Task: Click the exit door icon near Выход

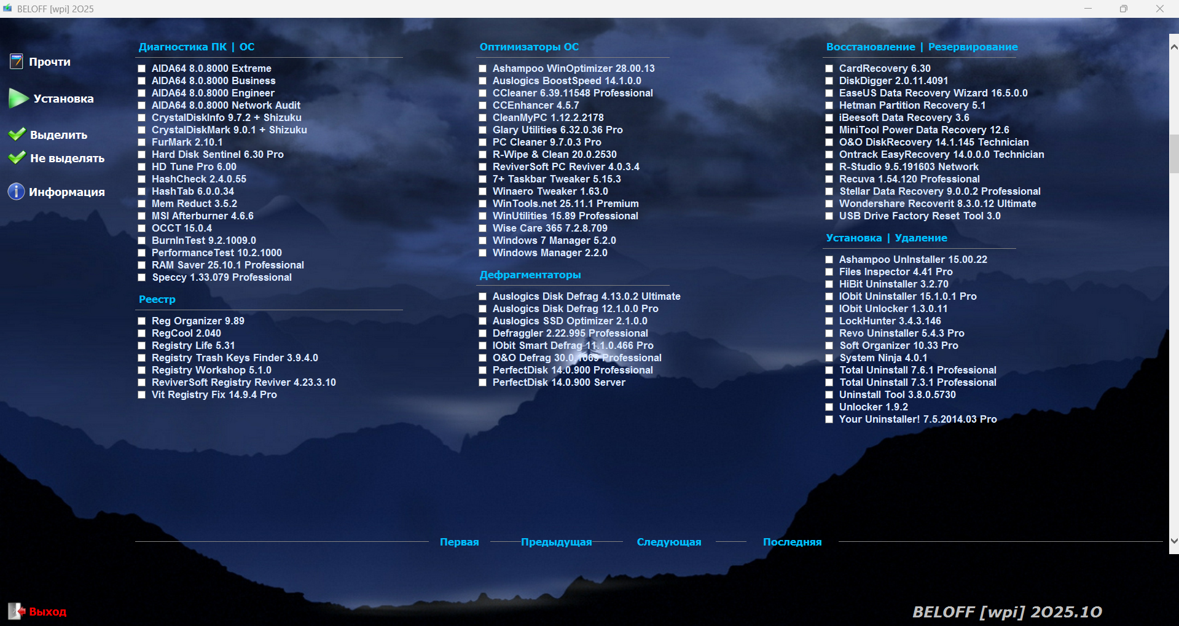Action: point(16,611)
